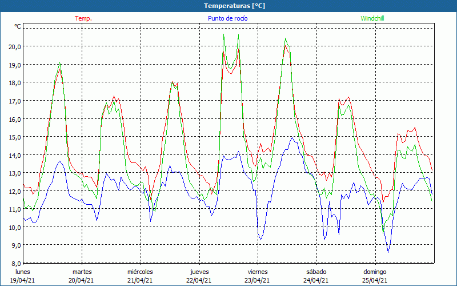
Task: Click the 13,0 y-axis value
Action: pos(15,173)
